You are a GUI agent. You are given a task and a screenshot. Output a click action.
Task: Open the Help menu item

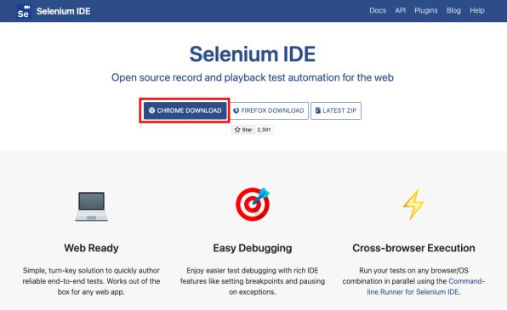click(477, 11)
